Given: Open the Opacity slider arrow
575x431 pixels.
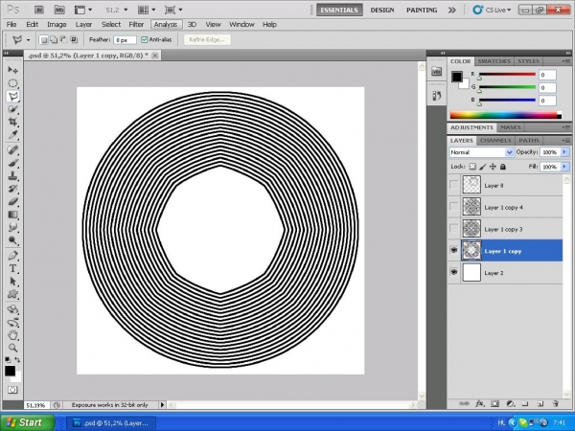Looking at the screenshot, I should (564, 152).
